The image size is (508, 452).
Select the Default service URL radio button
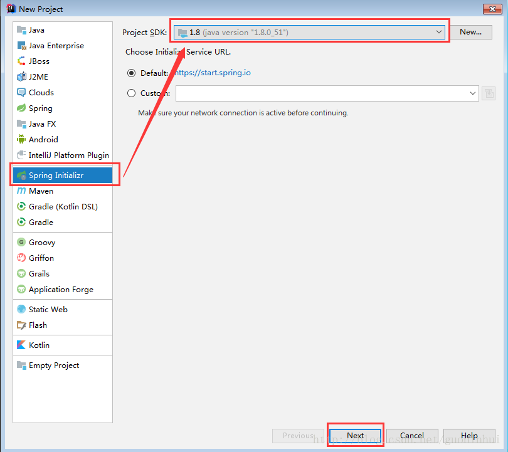click(x=131, y=73)
